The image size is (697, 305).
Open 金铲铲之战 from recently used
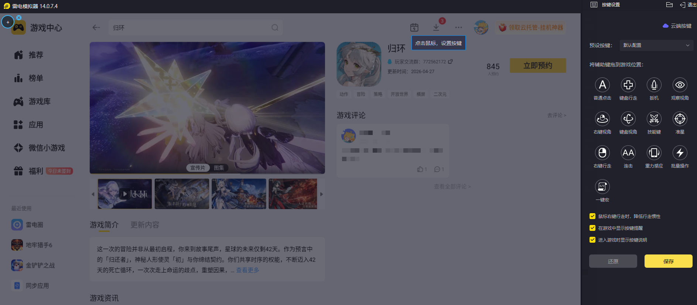[x=33, y=265]
